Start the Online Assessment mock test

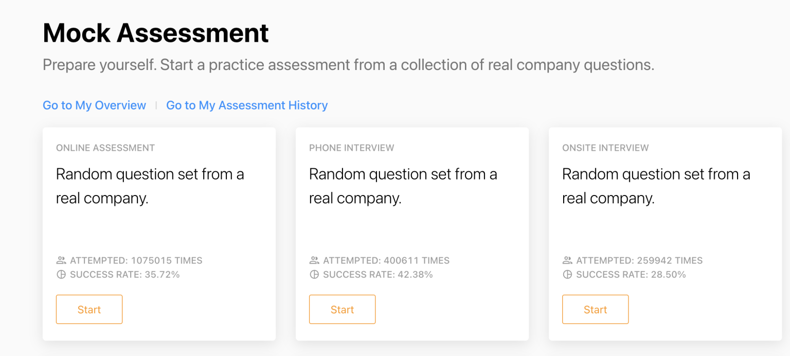click(89, 309)
